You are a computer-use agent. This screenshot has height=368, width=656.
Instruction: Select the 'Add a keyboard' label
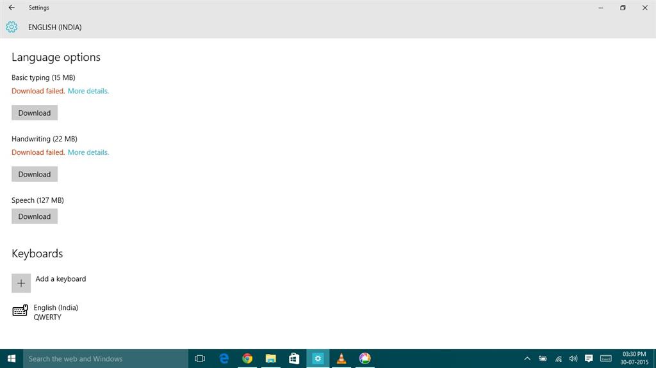click(61, 279)
